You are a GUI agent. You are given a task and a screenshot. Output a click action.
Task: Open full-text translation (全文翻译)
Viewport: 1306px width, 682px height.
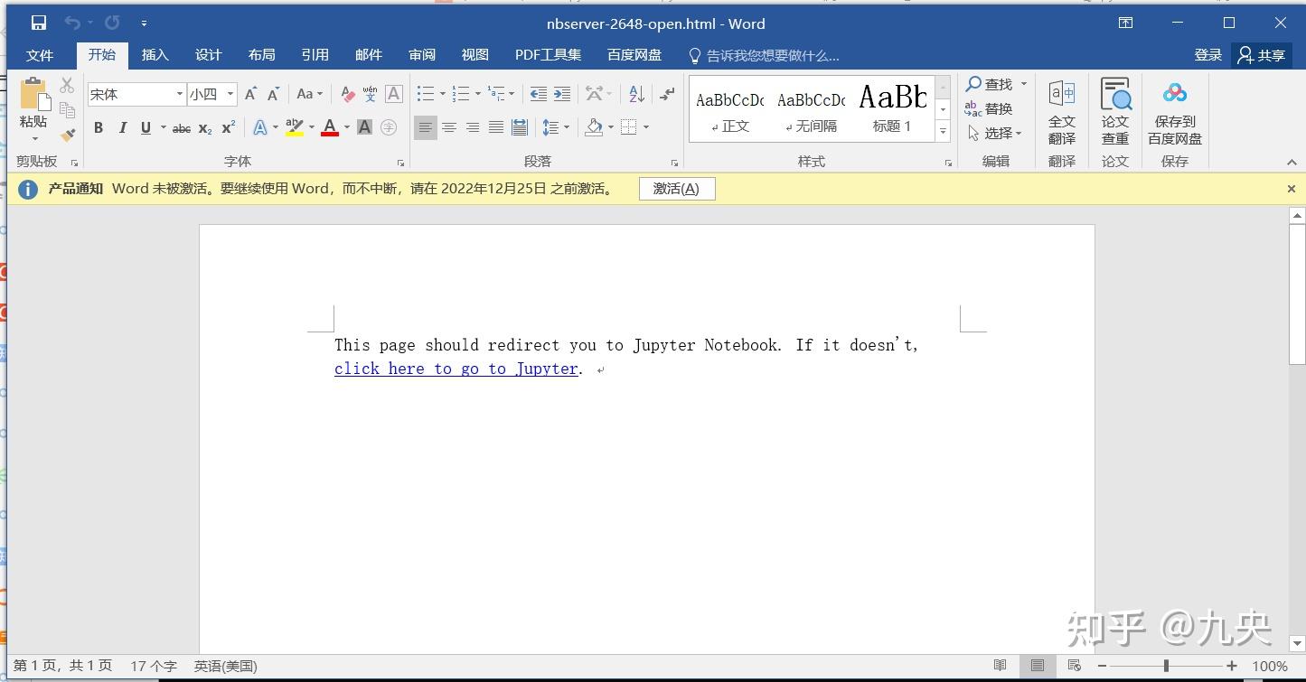1062,112
